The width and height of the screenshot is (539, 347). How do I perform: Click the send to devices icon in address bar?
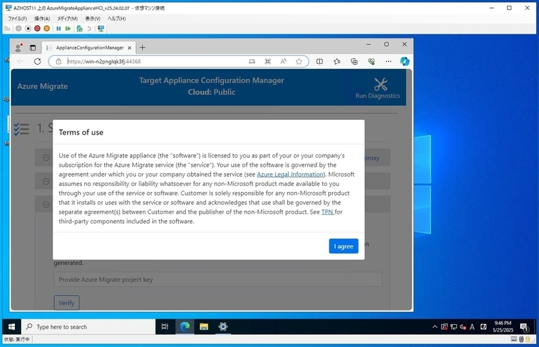click(252, 61)
